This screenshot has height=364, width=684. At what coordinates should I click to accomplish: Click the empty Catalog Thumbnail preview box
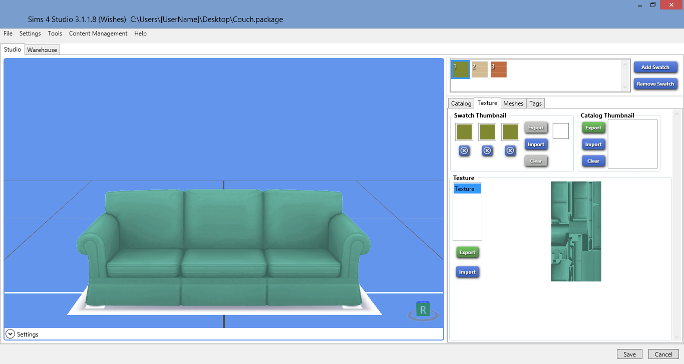pyautogui.click(x=633, y=144)
